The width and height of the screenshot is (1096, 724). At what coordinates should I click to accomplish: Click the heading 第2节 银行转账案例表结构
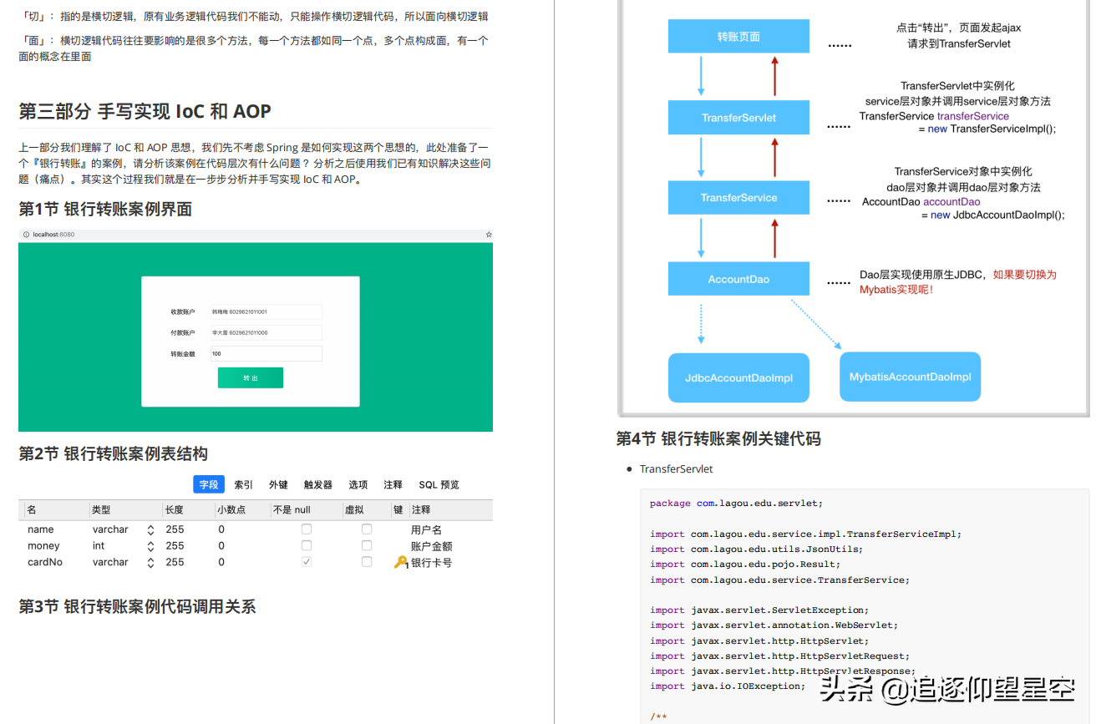pos(113,453)
